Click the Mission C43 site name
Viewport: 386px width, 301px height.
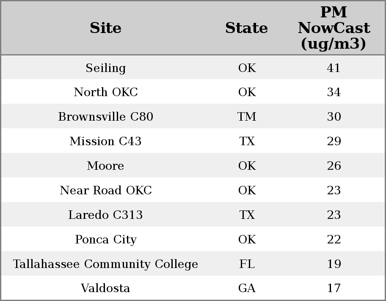pos(105,141)
